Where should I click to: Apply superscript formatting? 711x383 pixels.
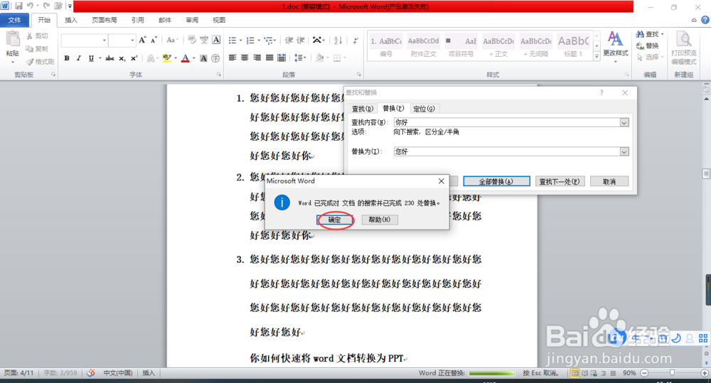(x=134, y=58)
